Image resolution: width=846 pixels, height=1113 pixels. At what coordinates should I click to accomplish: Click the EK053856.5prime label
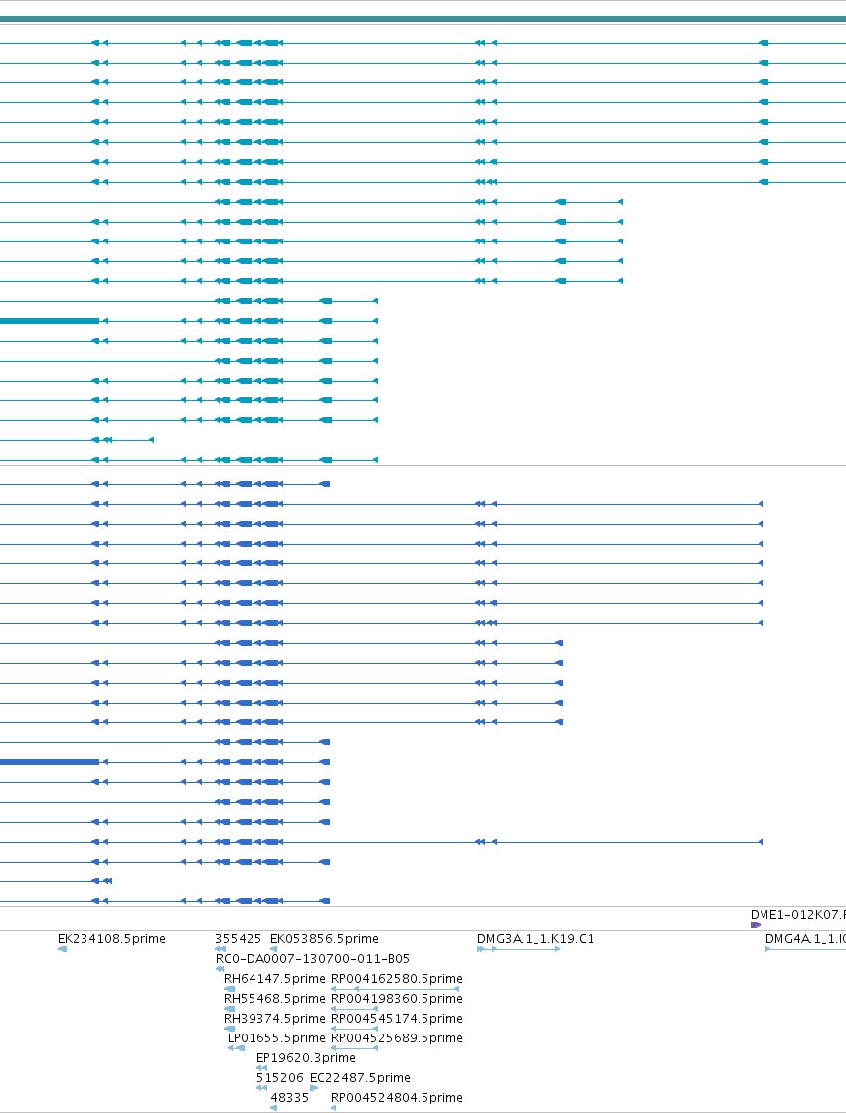324,938
